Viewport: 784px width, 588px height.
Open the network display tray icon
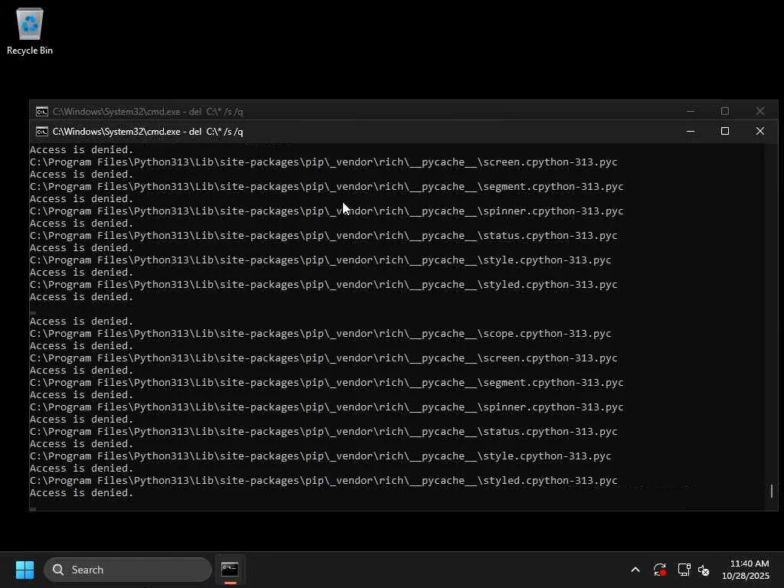tap(684, 570)
